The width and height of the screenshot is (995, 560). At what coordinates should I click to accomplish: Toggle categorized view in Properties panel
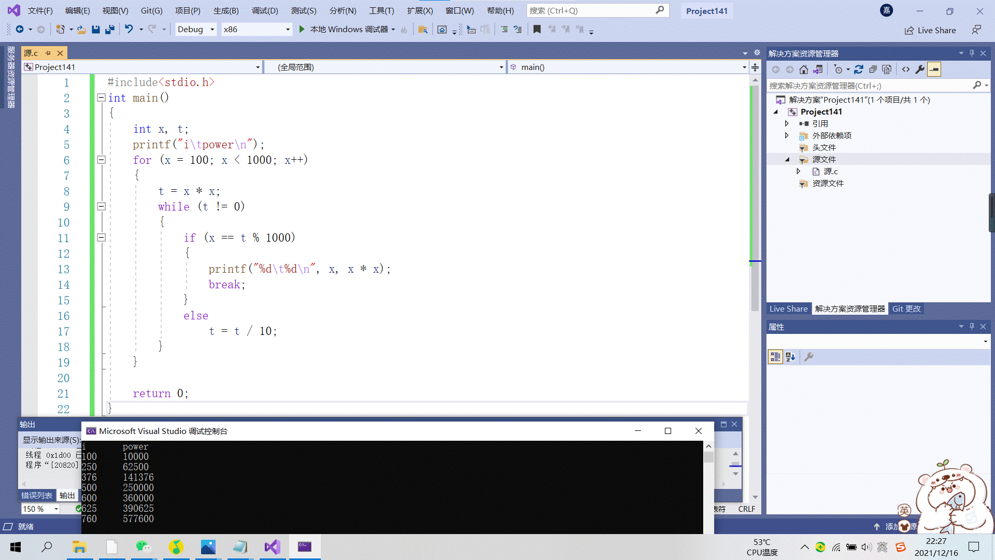(x=775, y=357)
